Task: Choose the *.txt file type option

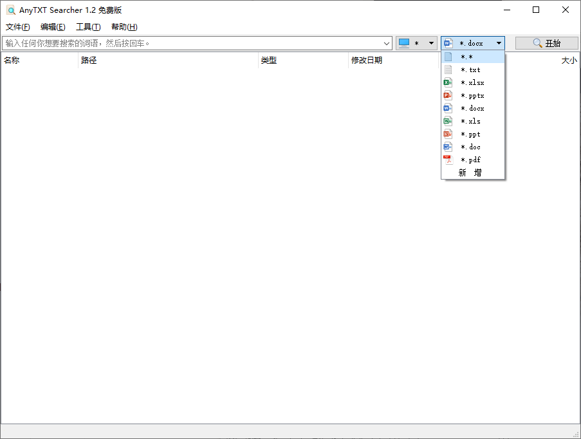Action: (473, 70)
